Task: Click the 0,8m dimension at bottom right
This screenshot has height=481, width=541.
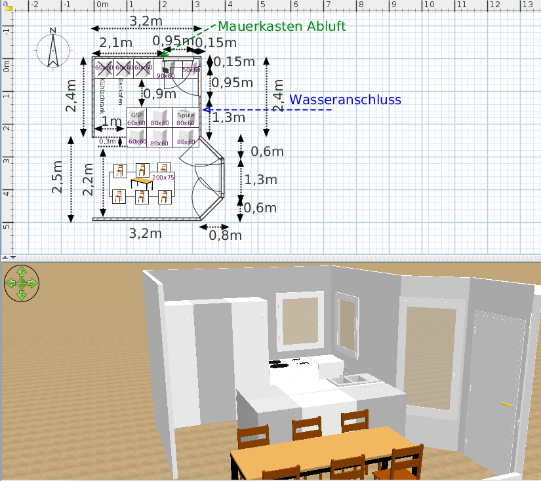Action: (x=226, y=235)
